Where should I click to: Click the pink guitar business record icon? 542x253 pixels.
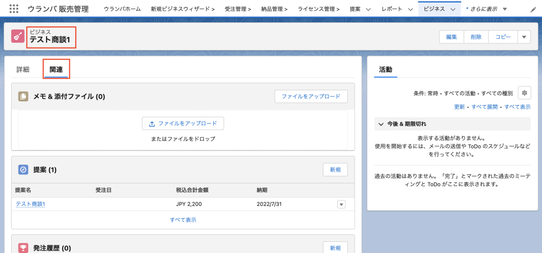coord(17,36)
